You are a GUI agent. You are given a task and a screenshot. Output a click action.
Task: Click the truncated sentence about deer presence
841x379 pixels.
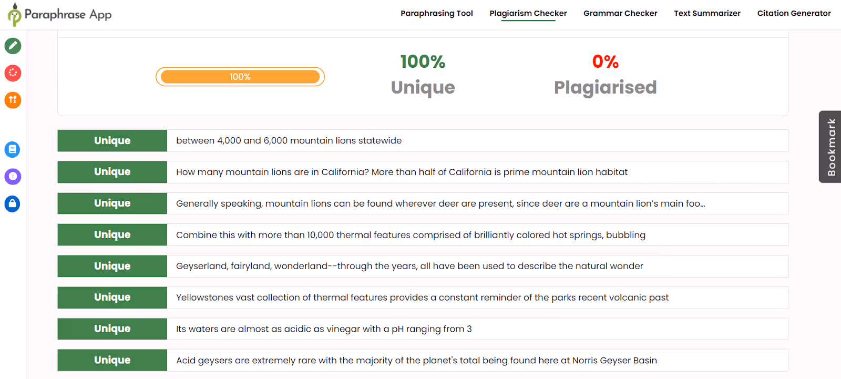(x=440, y=203)
